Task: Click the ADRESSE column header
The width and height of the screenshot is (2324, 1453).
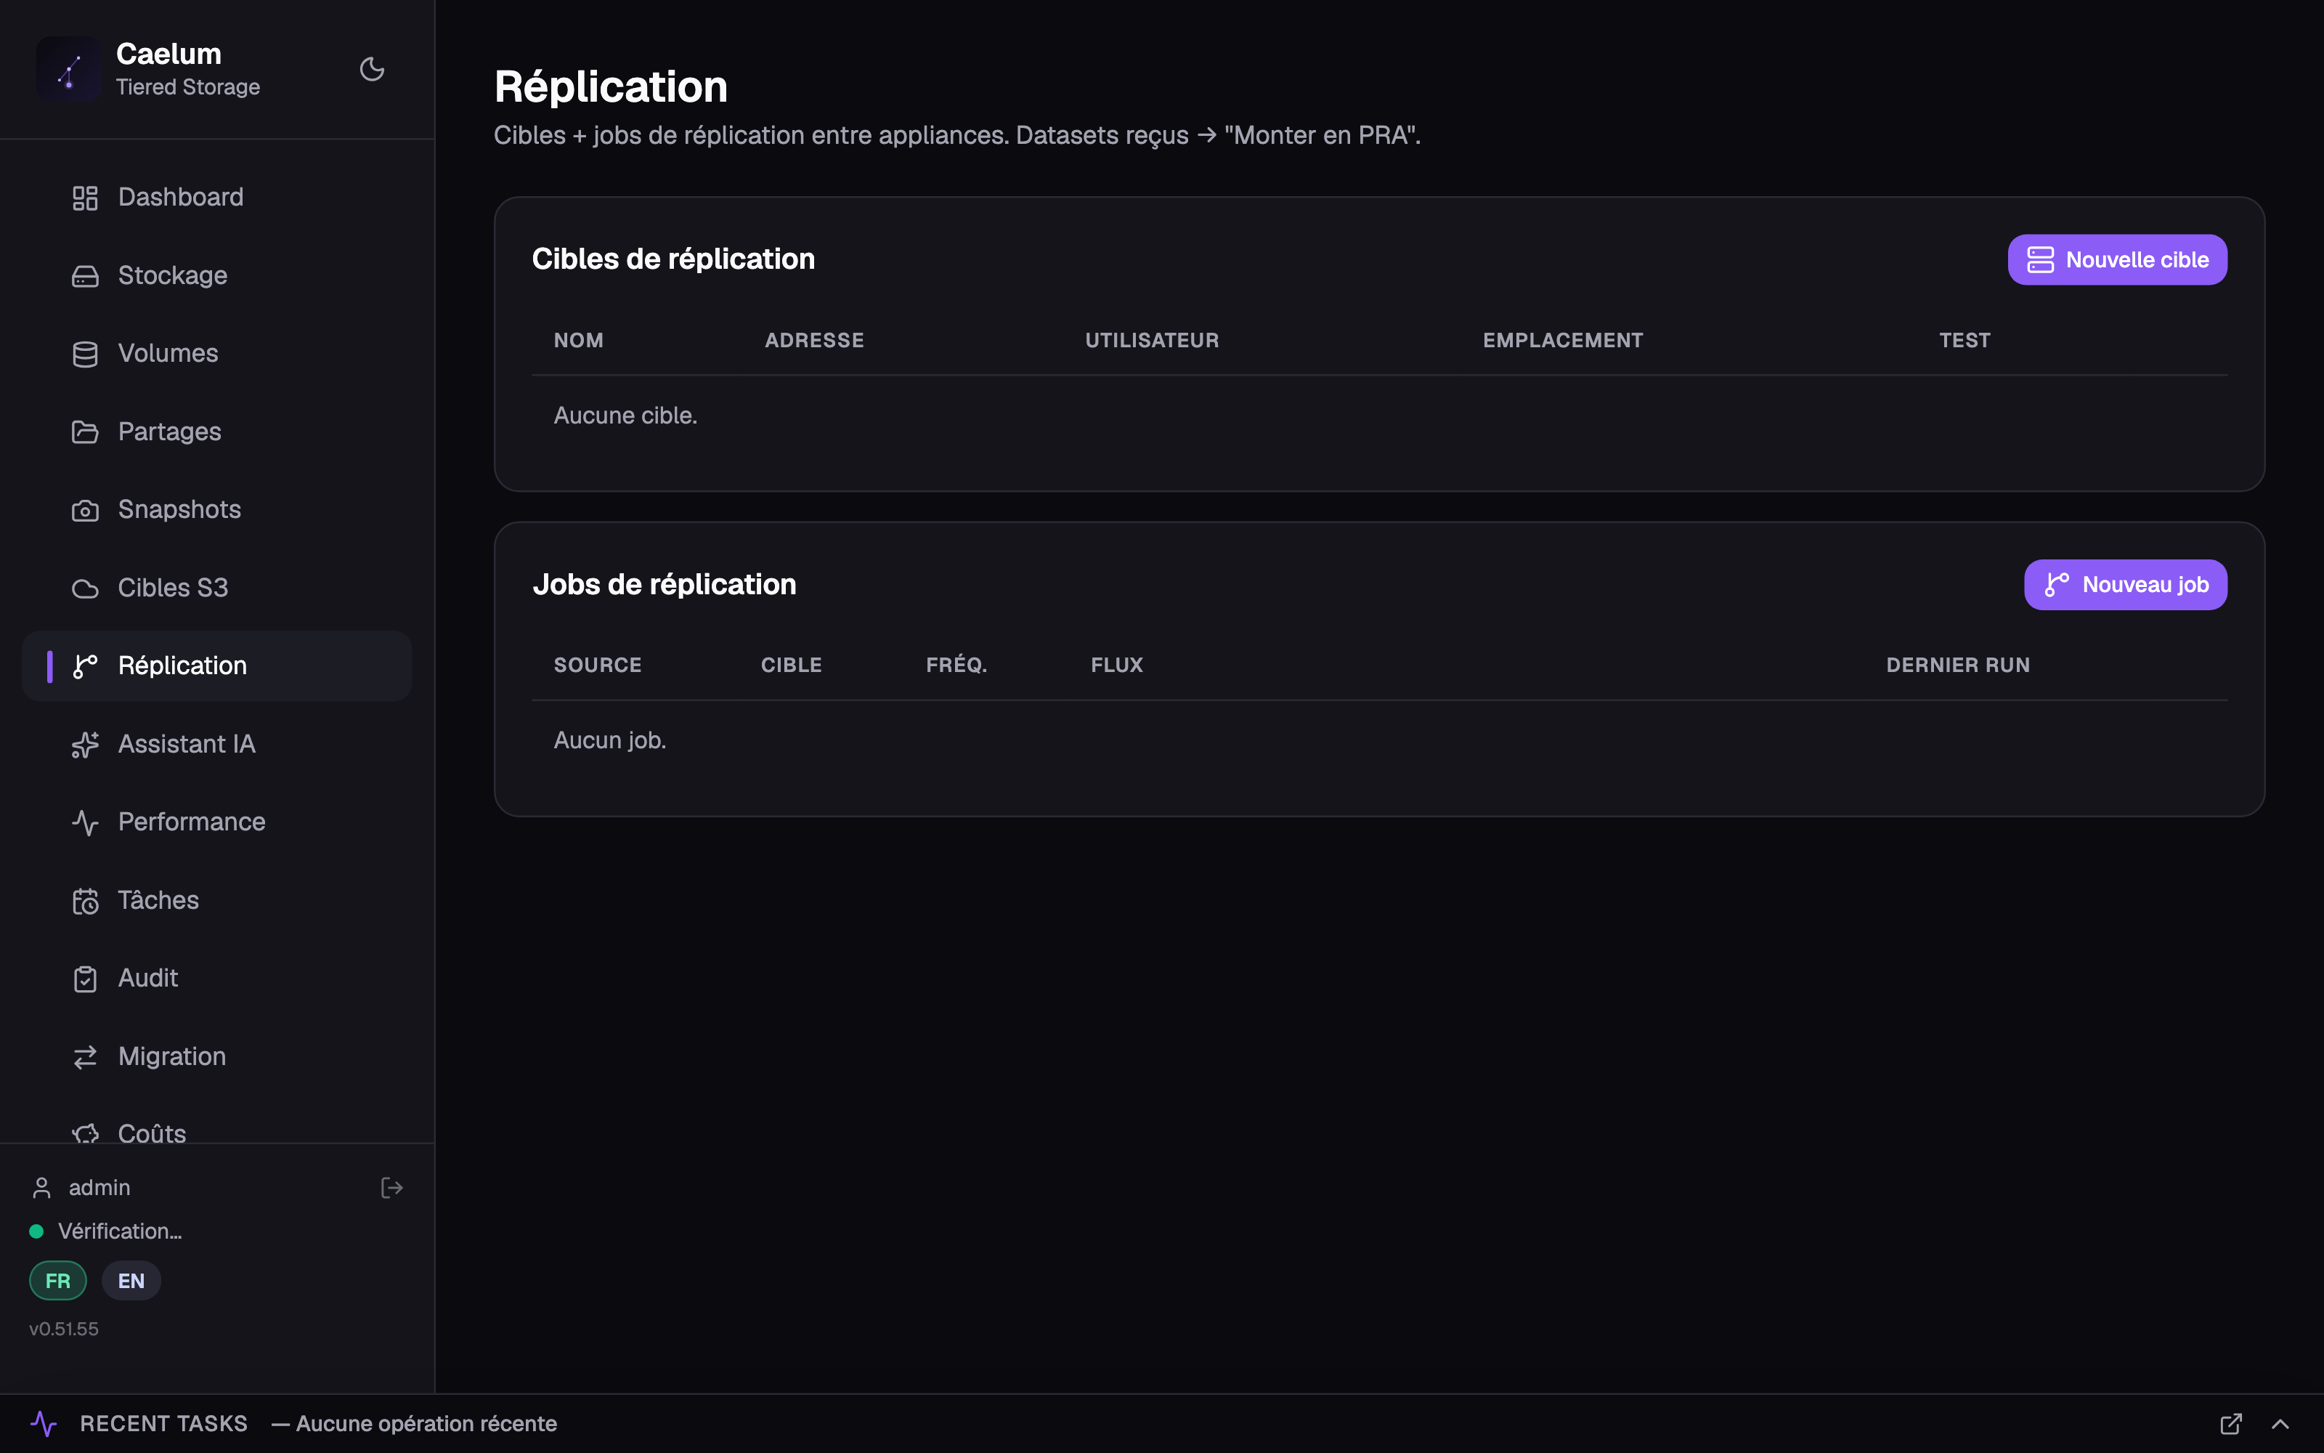Action: pos(814,340)
